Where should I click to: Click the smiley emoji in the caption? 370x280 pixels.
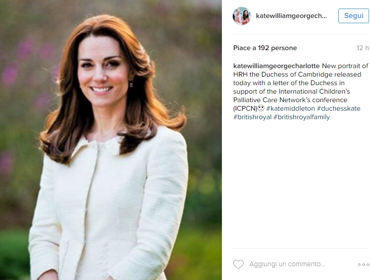click(261, 108)
